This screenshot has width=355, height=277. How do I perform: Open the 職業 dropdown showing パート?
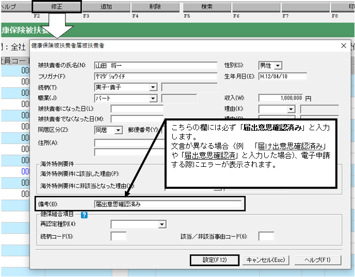click(x=153, y=98)
